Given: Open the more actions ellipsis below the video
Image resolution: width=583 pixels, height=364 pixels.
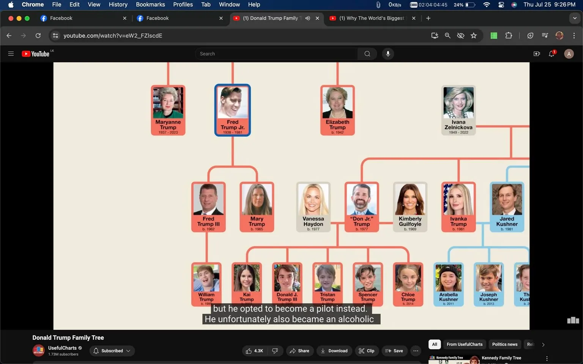Looking at the screenshot, I should [x=415, y=351].
